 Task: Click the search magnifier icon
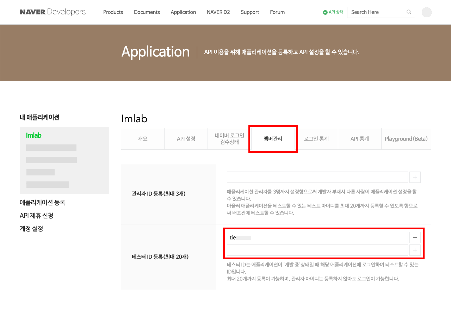(409, 12)
